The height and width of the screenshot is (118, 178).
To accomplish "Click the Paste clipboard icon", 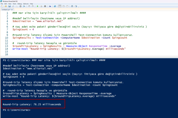I will [20, 6].
